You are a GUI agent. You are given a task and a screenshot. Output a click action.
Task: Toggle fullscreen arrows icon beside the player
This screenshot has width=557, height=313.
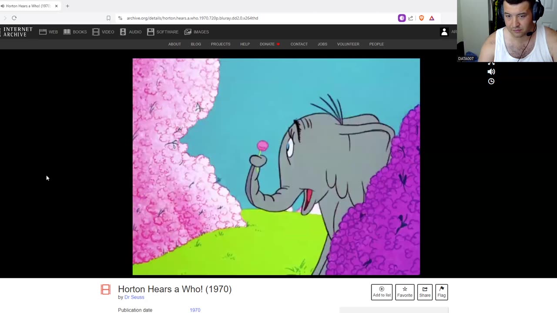click(x=491, y=63)
